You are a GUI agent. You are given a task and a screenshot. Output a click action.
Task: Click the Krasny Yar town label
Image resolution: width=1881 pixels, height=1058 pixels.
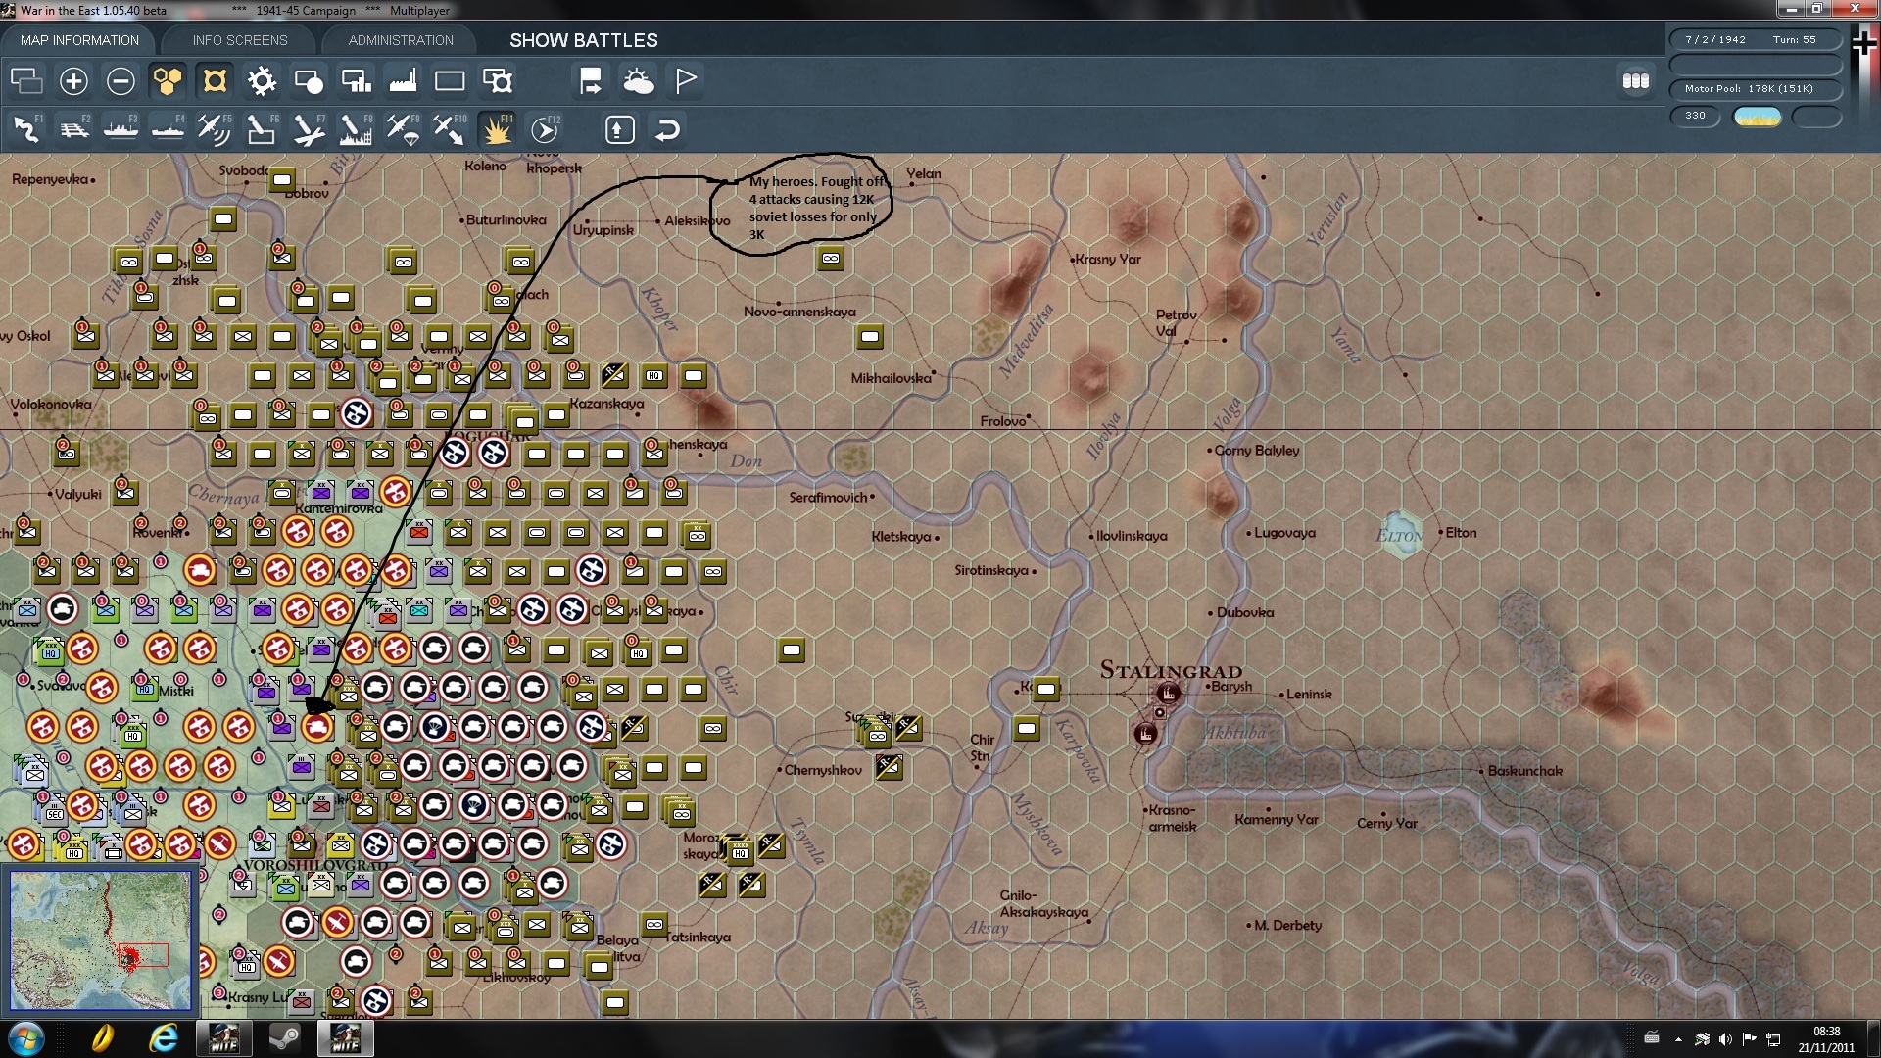[1108, 260]
